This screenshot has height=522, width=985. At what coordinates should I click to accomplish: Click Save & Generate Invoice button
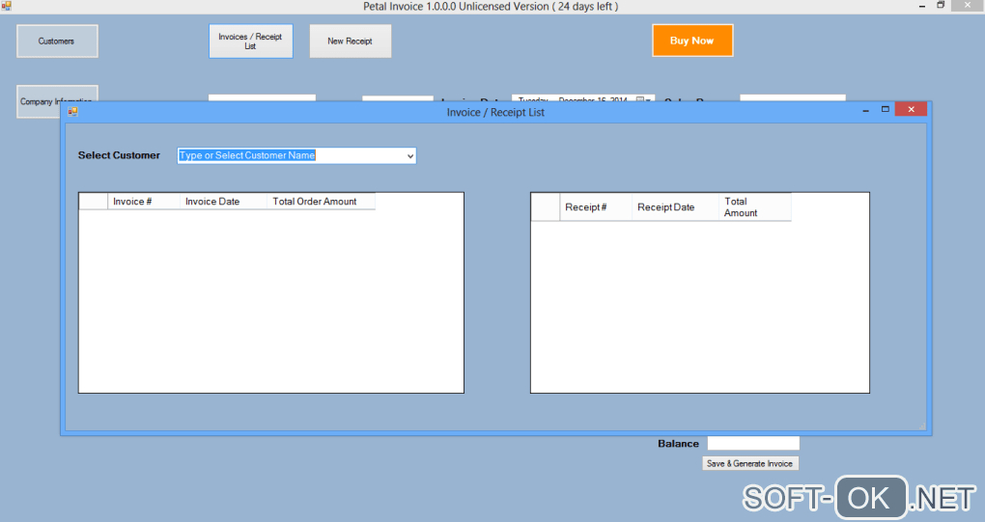(x=750, y=464)
